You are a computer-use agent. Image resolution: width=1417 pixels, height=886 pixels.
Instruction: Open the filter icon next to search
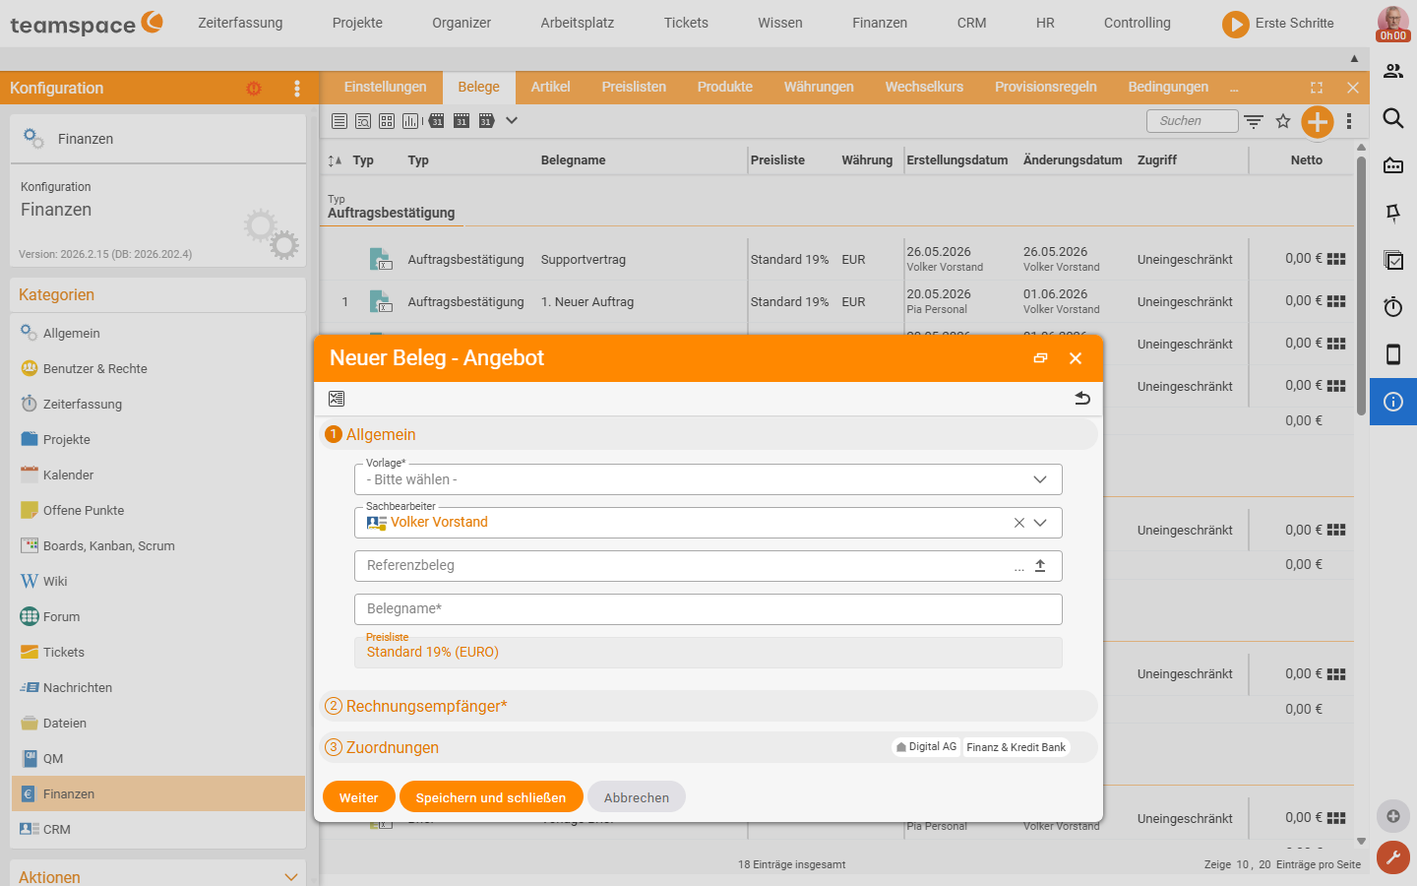coord(1254,121)
